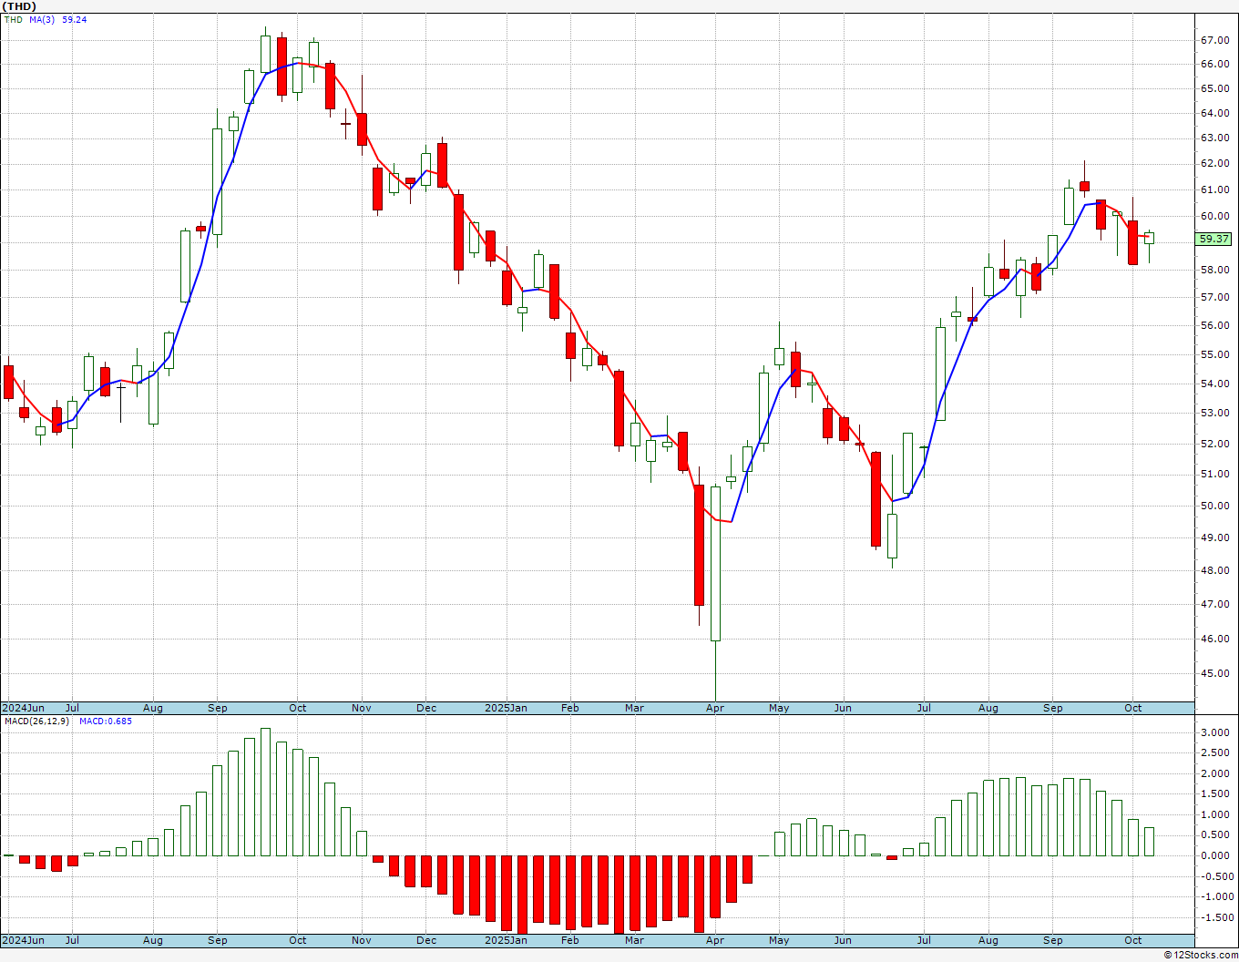Select May on the MACD date axis

coord(779,940)
